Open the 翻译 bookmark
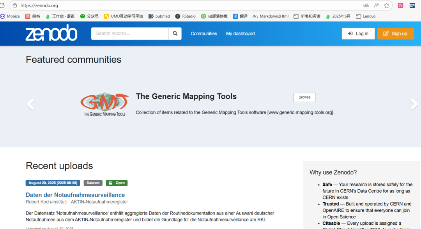 (240, 16)
